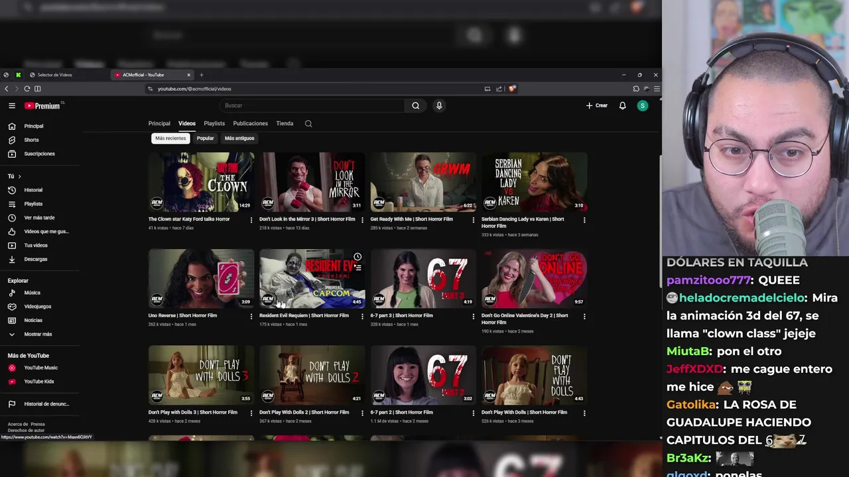The height and width of the screenshot is (477, 849).
Task: Switch to the Videos channel tab
Action: point(187,123)
